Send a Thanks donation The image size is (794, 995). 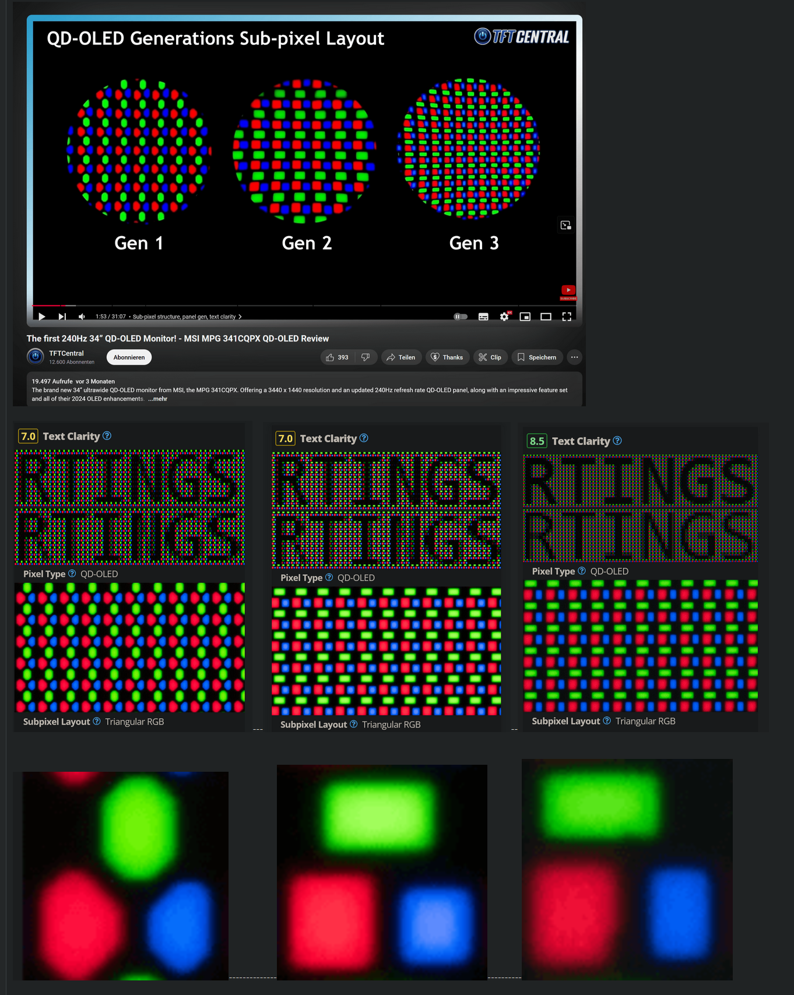coord(447,357)
